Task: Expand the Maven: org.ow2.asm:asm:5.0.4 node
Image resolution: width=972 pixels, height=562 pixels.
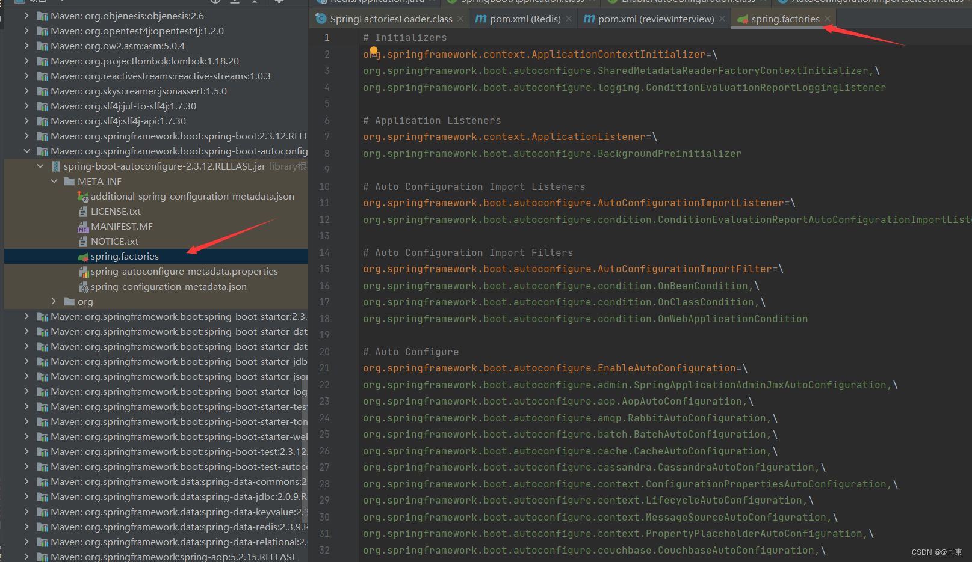Action: tap(26, 46)
